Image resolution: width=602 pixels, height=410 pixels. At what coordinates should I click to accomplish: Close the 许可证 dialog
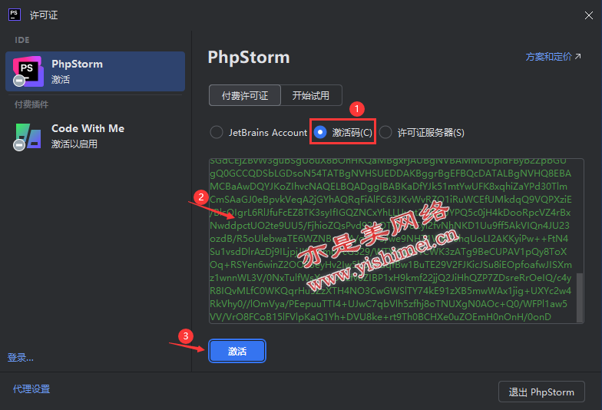click(x=588, y=15)
